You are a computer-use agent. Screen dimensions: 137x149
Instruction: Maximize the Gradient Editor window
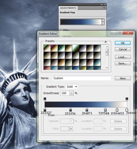[x=120, y=33]
